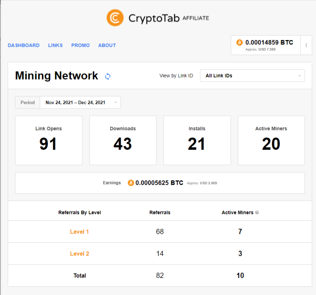The width and height of the screenshot is (316, 295).
Task: Click total active miners value 10
Action: click(x=240, y=275)
